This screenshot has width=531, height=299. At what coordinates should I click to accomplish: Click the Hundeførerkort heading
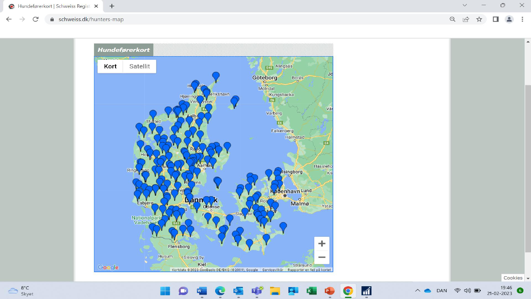[x=123, y=50]
